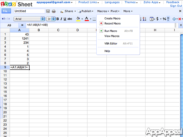Choose Create Macro from the menu
The height and width of the screenshot is (137, 183).
coord(112,18)
